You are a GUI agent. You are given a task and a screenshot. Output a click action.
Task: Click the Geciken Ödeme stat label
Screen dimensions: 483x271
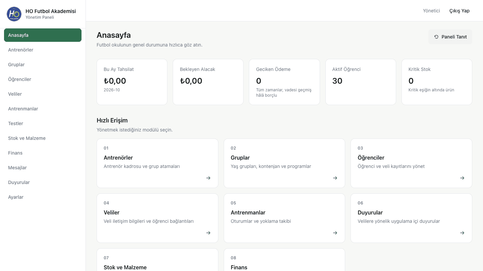pyautogui.click(x=273, y=69)
